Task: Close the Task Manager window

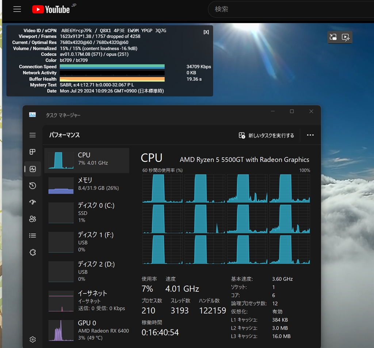Action: [311, 111]
